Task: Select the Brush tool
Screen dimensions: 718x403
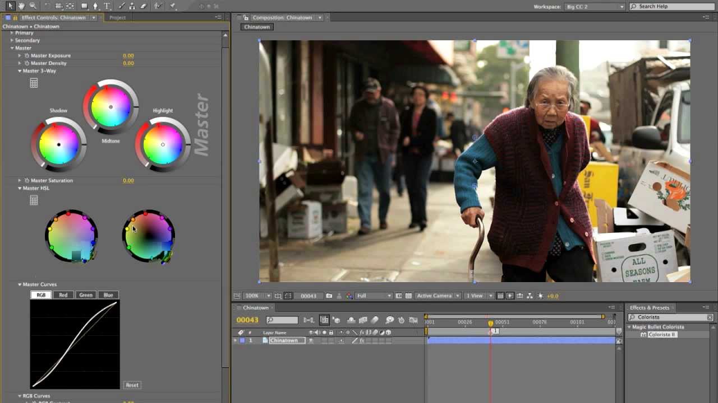Action: coord(122,6)
